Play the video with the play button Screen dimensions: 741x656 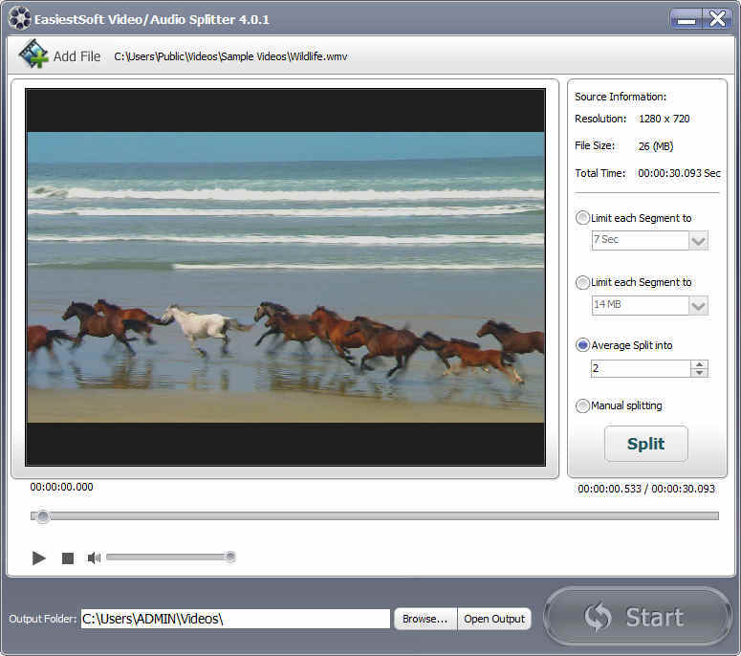39,558
